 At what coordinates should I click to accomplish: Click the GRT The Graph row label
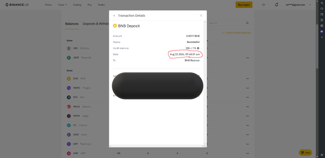82,144
